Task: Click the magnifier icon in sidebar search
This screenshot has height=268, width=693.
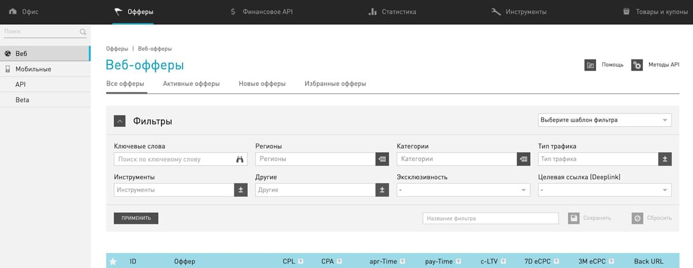Action: point(83,32)
